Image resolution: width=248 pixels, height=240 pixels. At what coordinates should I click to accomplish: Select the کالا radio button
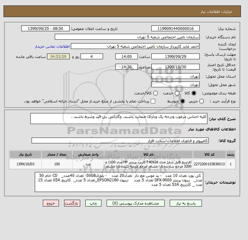pos(194,93)
